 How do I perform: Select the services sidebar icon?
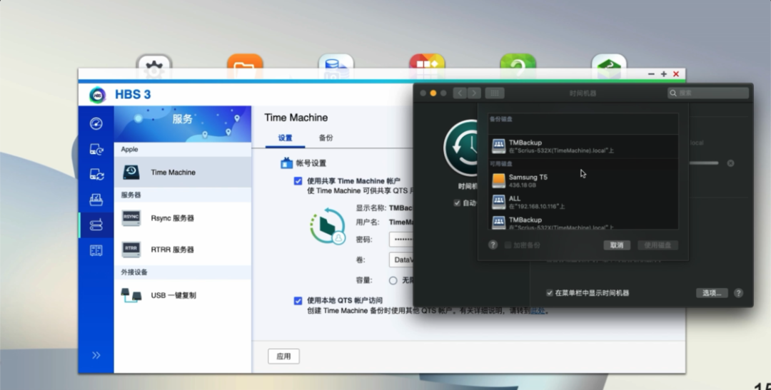[x=96, y=225]
